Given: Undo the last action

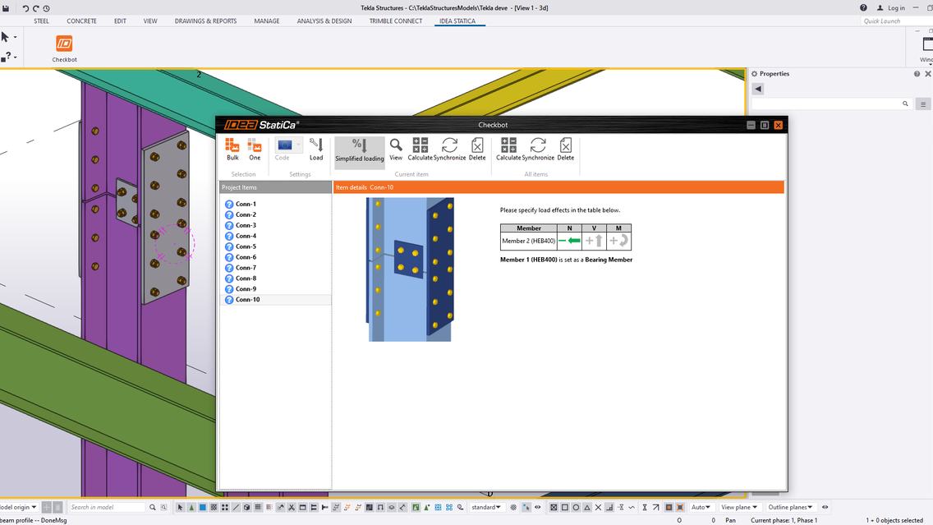Looking at the screenshot, I should click(25, 8).
